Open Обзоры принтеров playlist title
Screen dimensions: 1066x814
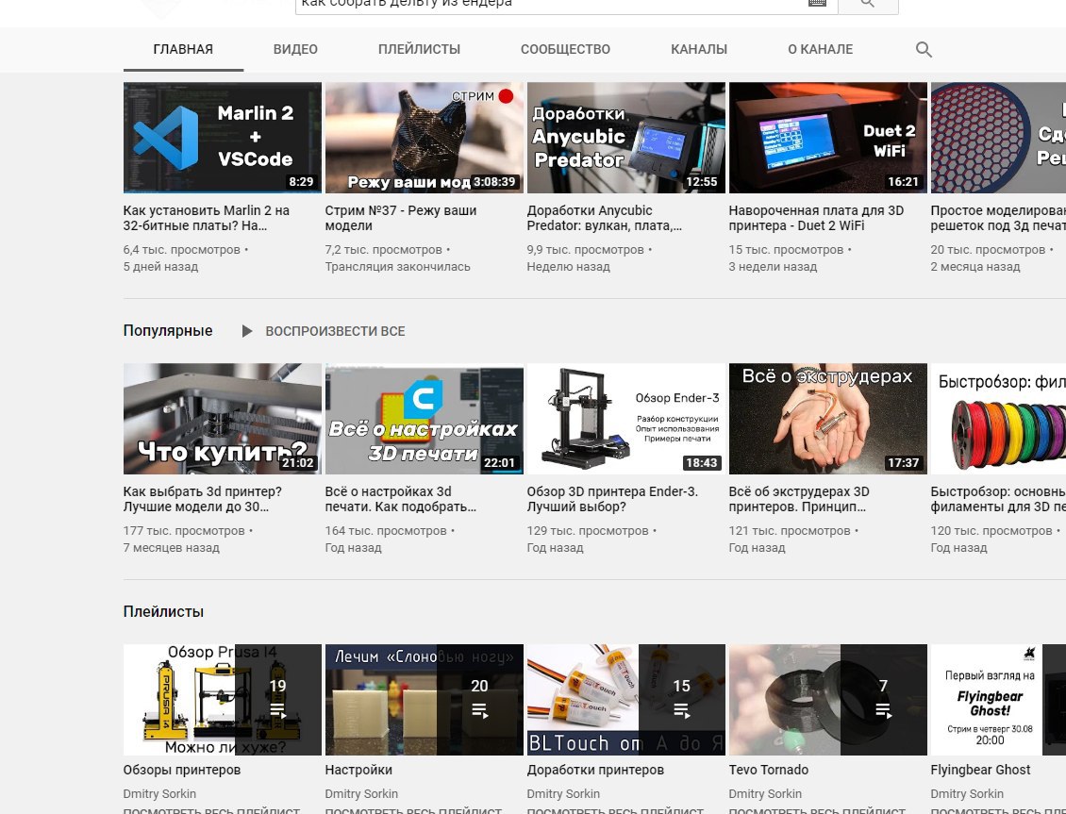click(x=181, y=770)
